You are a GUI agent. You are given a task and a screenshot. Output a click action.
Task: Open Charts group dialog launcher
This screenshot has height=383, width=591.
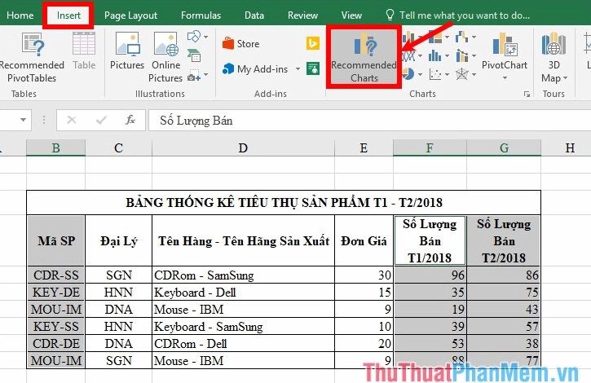527,94
